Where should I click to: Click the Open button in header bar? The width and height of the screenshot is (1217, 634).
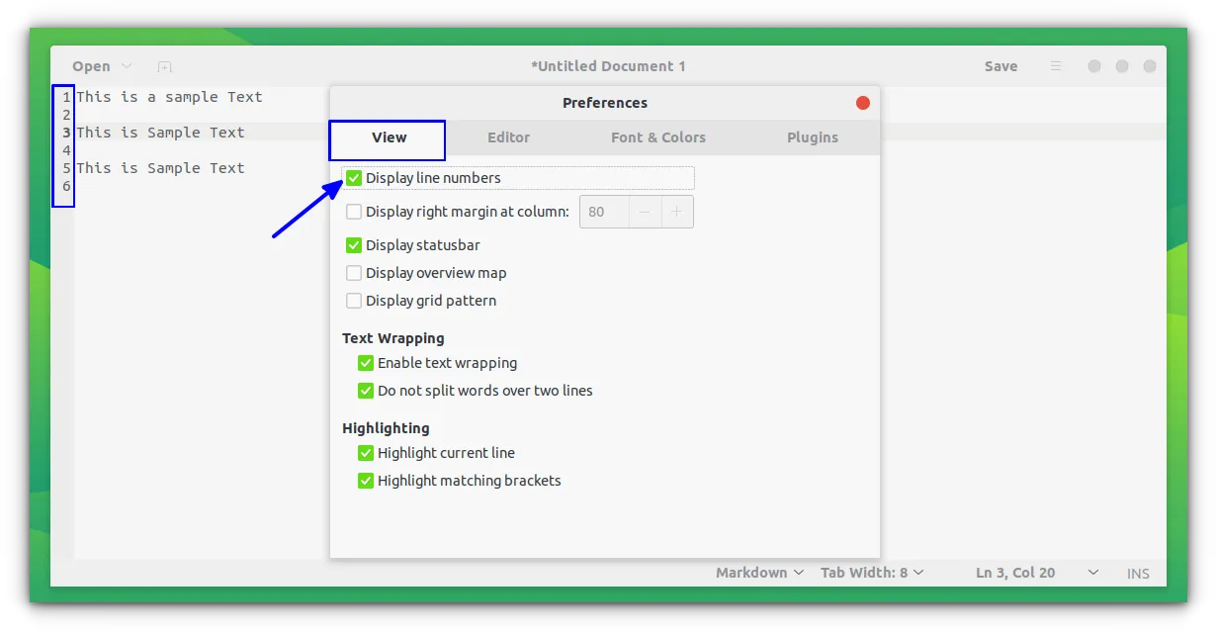point(91,66)
